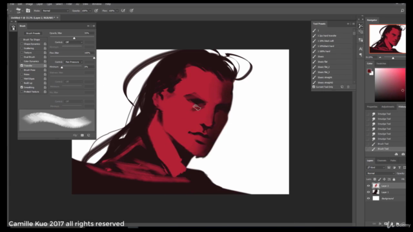Image resolution: width=413 pixels, height=232 pixels.
Task: Enable Dual Brush checkbox
Action: tap(21, 57)
